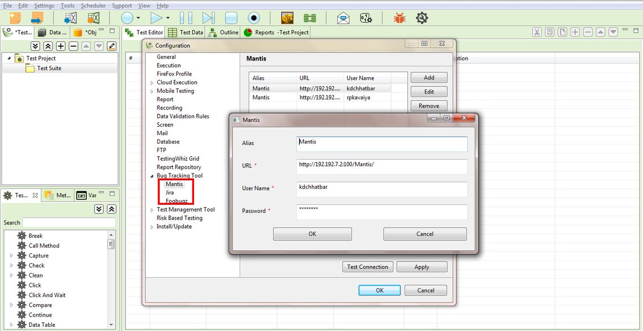Click the dark gear configuration icon
The height and width of the screenshot is (331, 643).
click(x=422, y=18)
